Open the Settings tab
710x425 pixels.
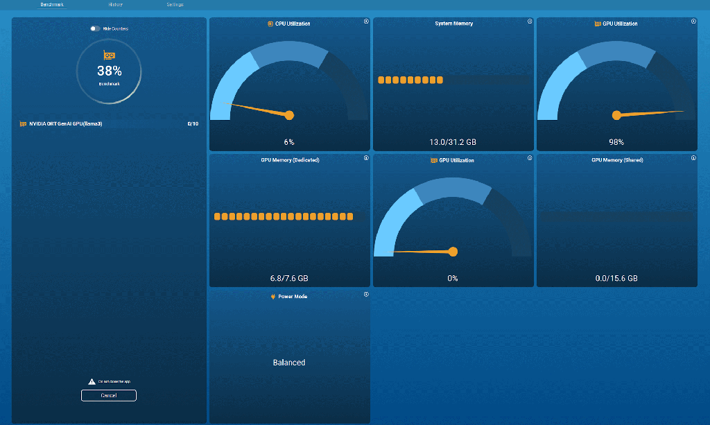tap(175, 5)
